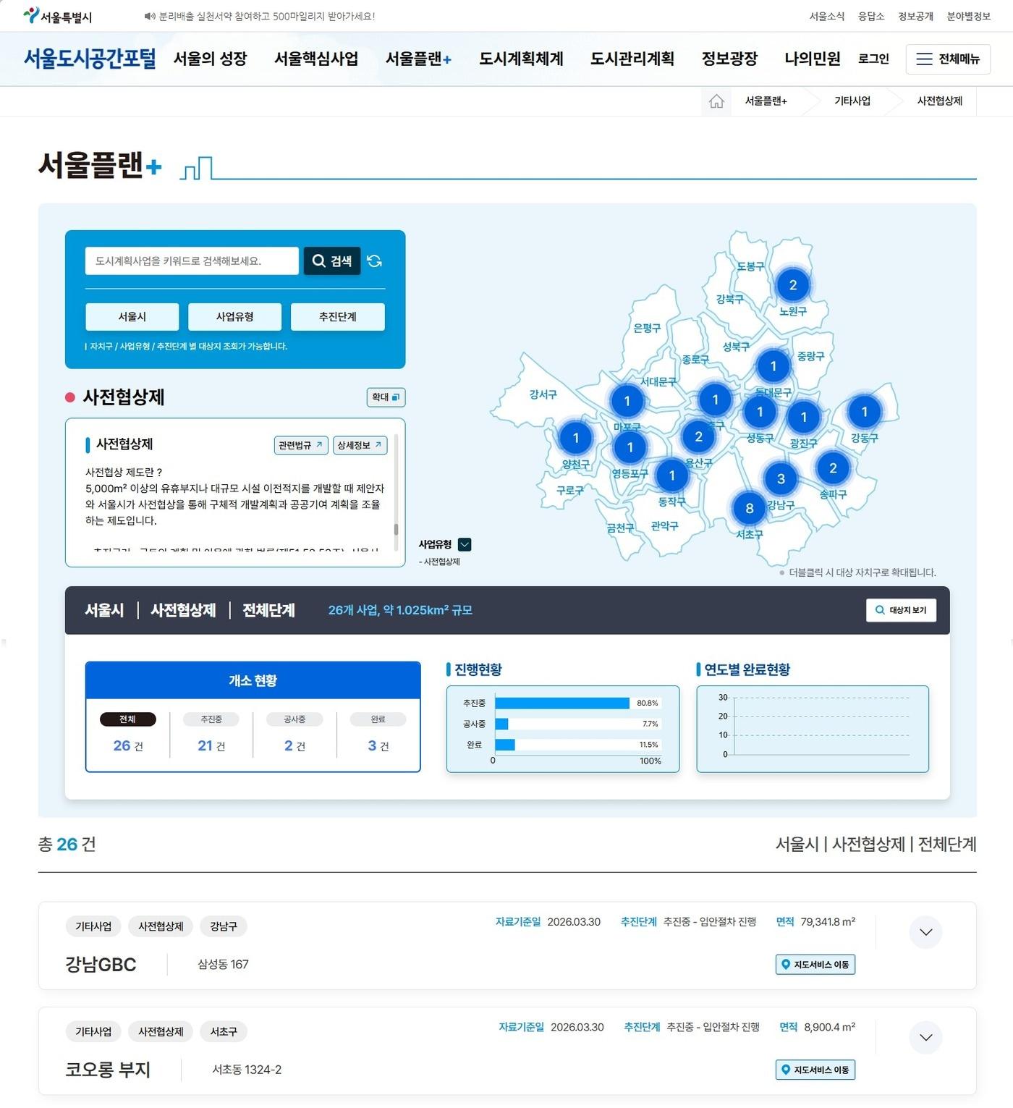The height and width of the screenshot is (1108, 1013).
Task: Open the 사업유형 filter button
Action: click(234, 317)
